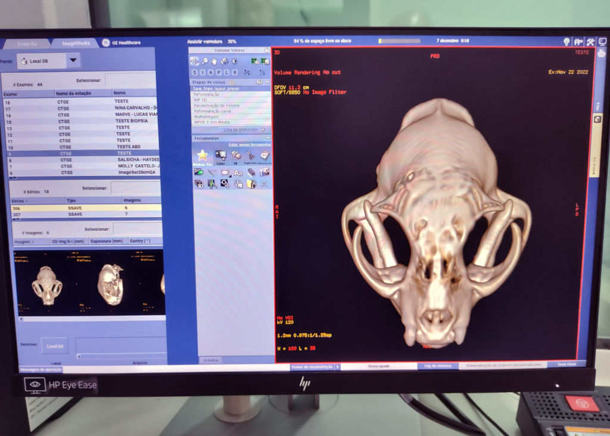Click the Lista de protocolos button
The image size is (610, 436).
click(243, 129)
